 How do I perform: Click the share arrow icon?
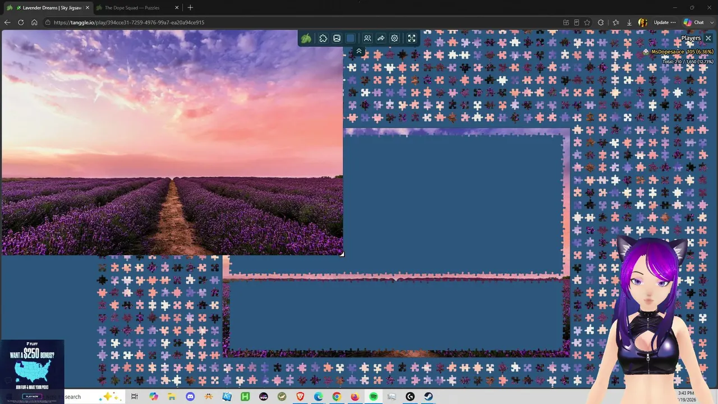tap(381, 38)
